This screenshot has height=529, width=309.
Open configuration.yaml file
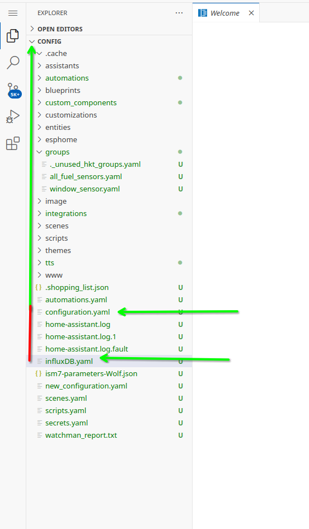click(x=77, y=312)
